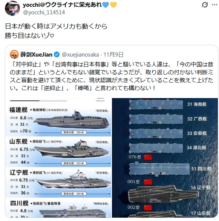Click the yocchi display name
The image size is (219, 221).
(x=62, y=5)
